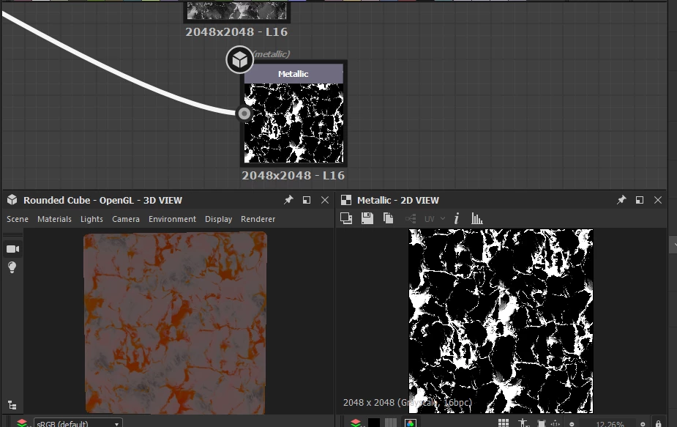This screenshot has width=677, height=427.
Task: Select the Metallic output node thumbnail
Action: 293,123
